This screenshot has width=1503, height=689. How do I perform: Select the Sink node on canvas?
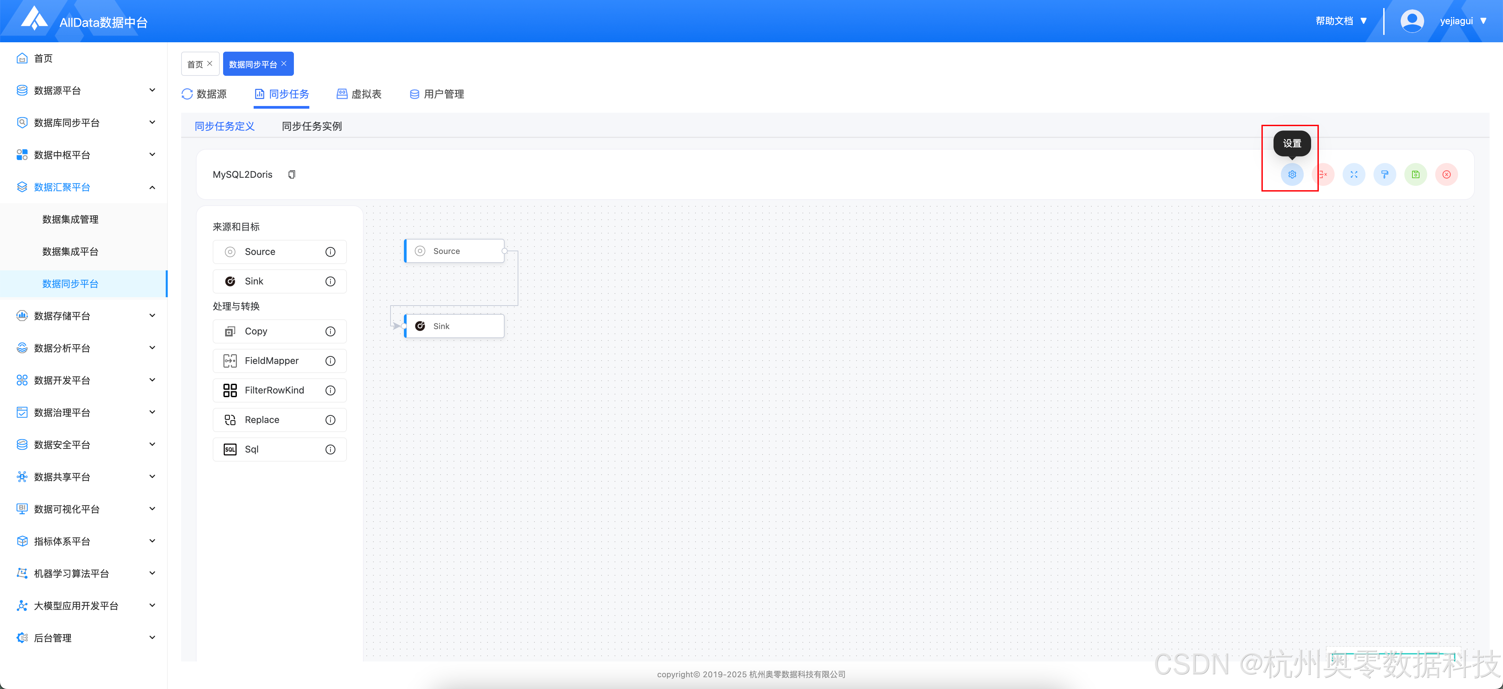[x=454, y=326]
